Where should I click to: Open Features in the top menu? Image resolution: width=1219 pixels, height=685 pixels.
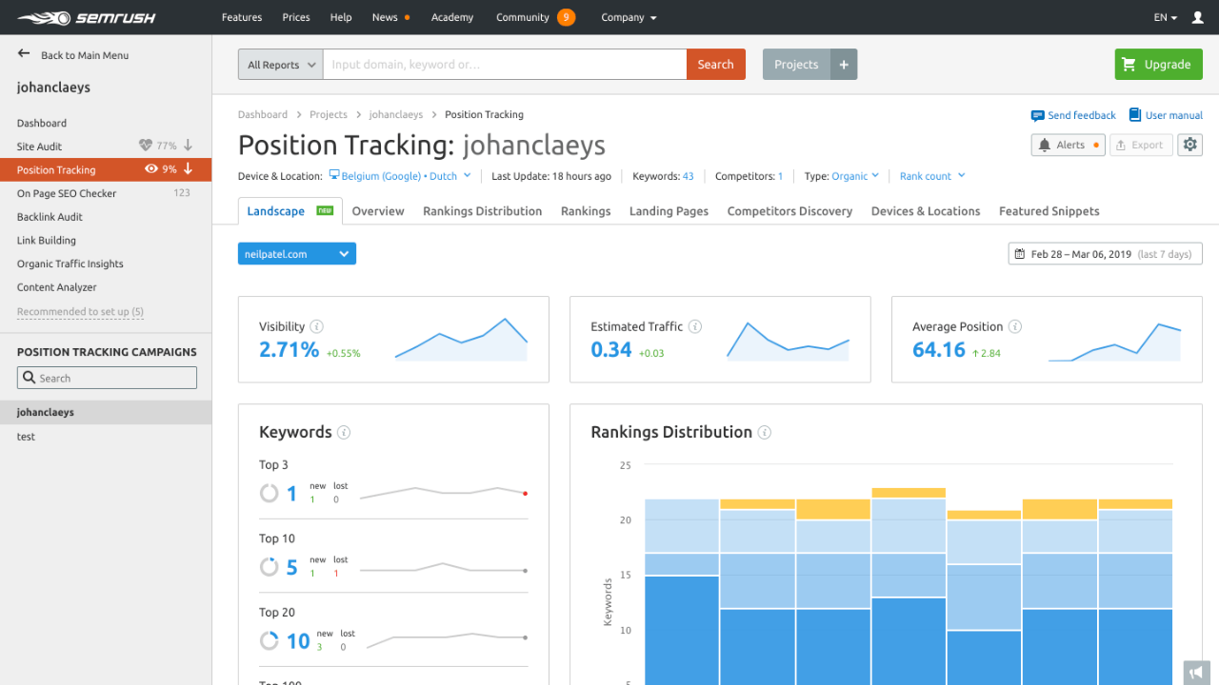[242, 17]
